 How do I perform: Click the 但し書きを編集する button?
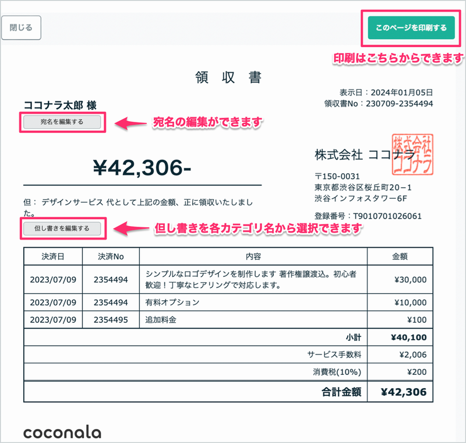(x=62, y=228)
